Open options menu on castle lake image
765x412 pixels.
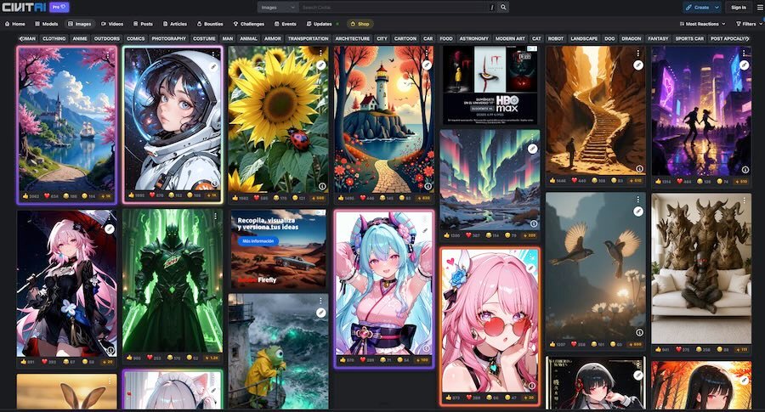pyautogui.click(x=108, y=56)
